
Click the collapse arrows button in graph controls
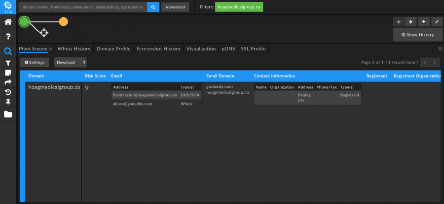[437, 22]
